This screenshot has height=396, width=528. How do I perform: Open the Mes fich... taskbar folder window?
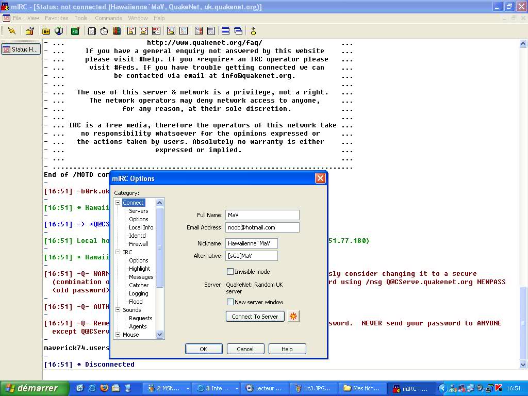(362, 388)
